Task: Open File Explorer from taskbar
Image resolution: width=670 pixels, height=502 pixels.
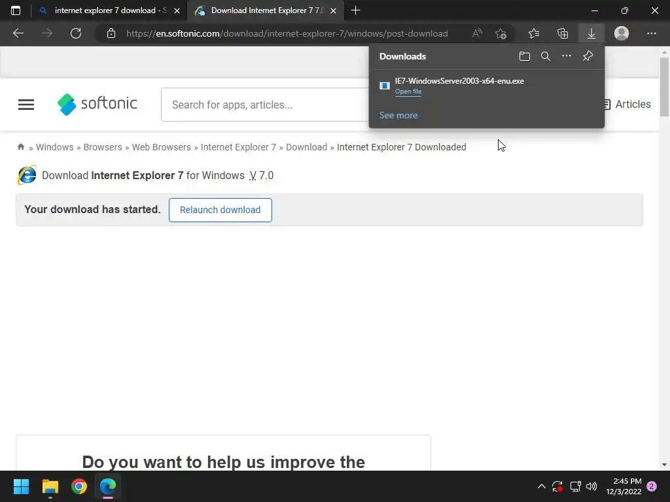Action: point(50,486)
